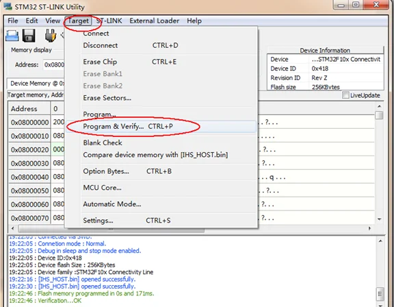Image resolution: width=394 pixels, height=307 pixels.
Task: Select the 0x08000040 address row
Action: click(x=29, y=177)
